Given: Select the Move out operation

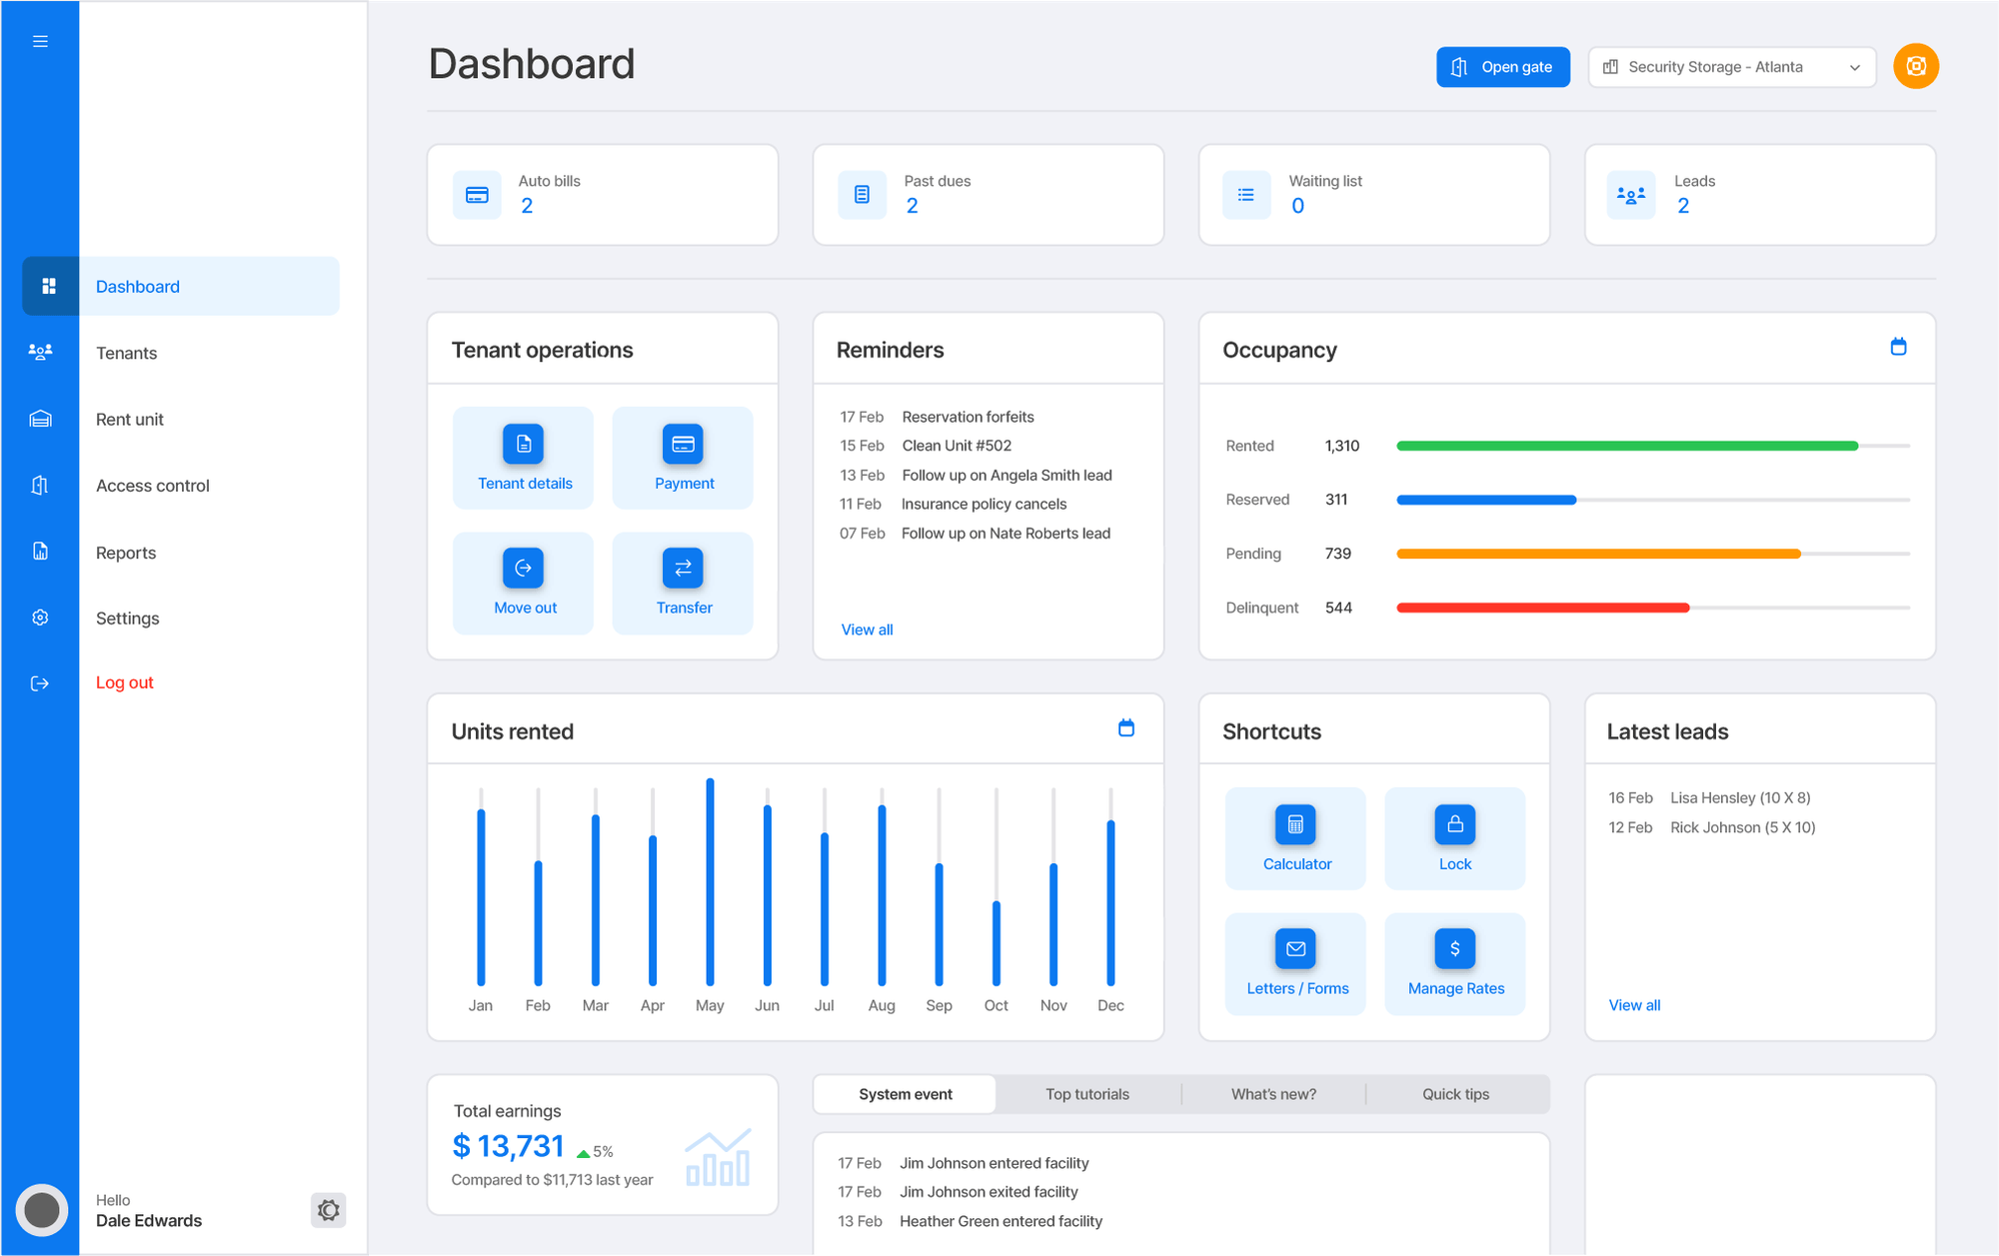Looking at the screenshot, I should 523,583.
